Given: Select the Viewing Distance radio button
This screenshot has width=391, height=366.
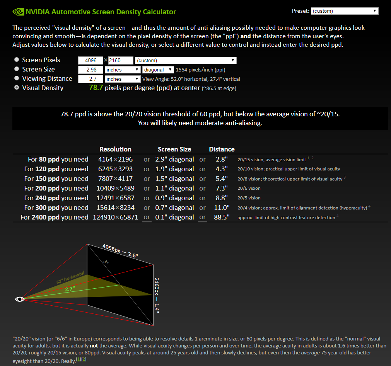Looking at the screenshot, I should click(17, 78).
